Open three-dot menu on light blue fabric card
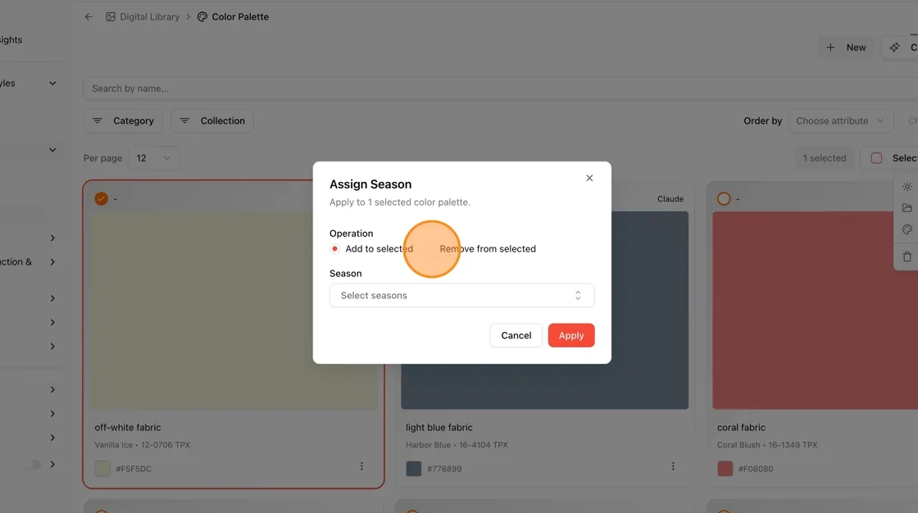918x513 pixels. pos(673,466)
